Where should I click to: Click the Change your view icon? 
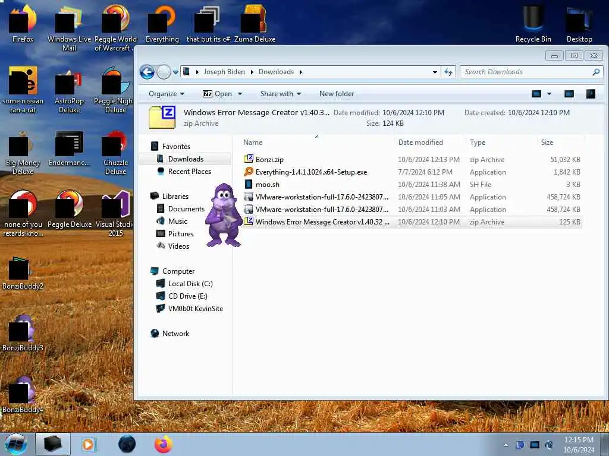[x=536, y=94]
